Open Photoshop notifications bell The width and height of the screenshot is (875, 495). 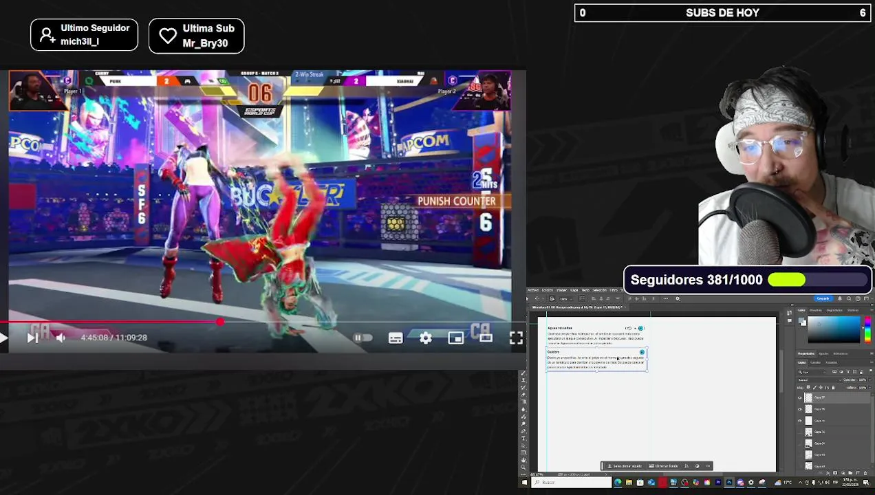coord(840,298)
